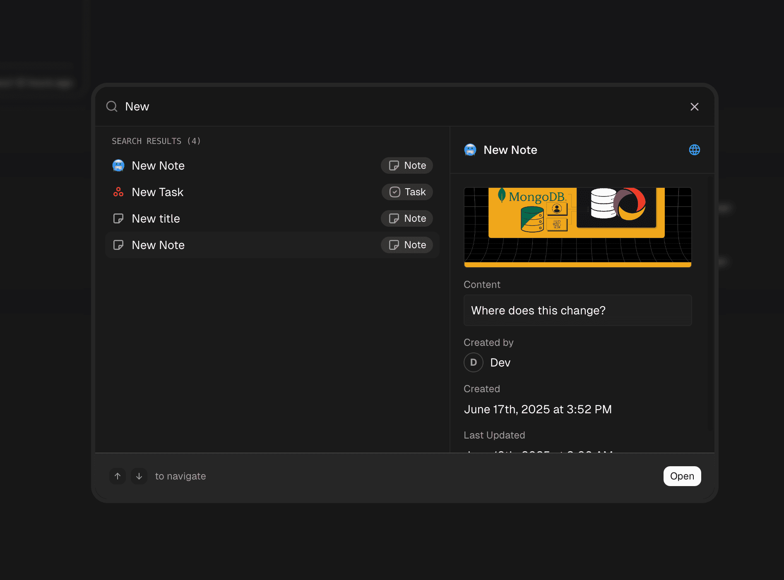Click the note page icon beside New title
This screenshot has width=784, height=580.
[118, 218]
